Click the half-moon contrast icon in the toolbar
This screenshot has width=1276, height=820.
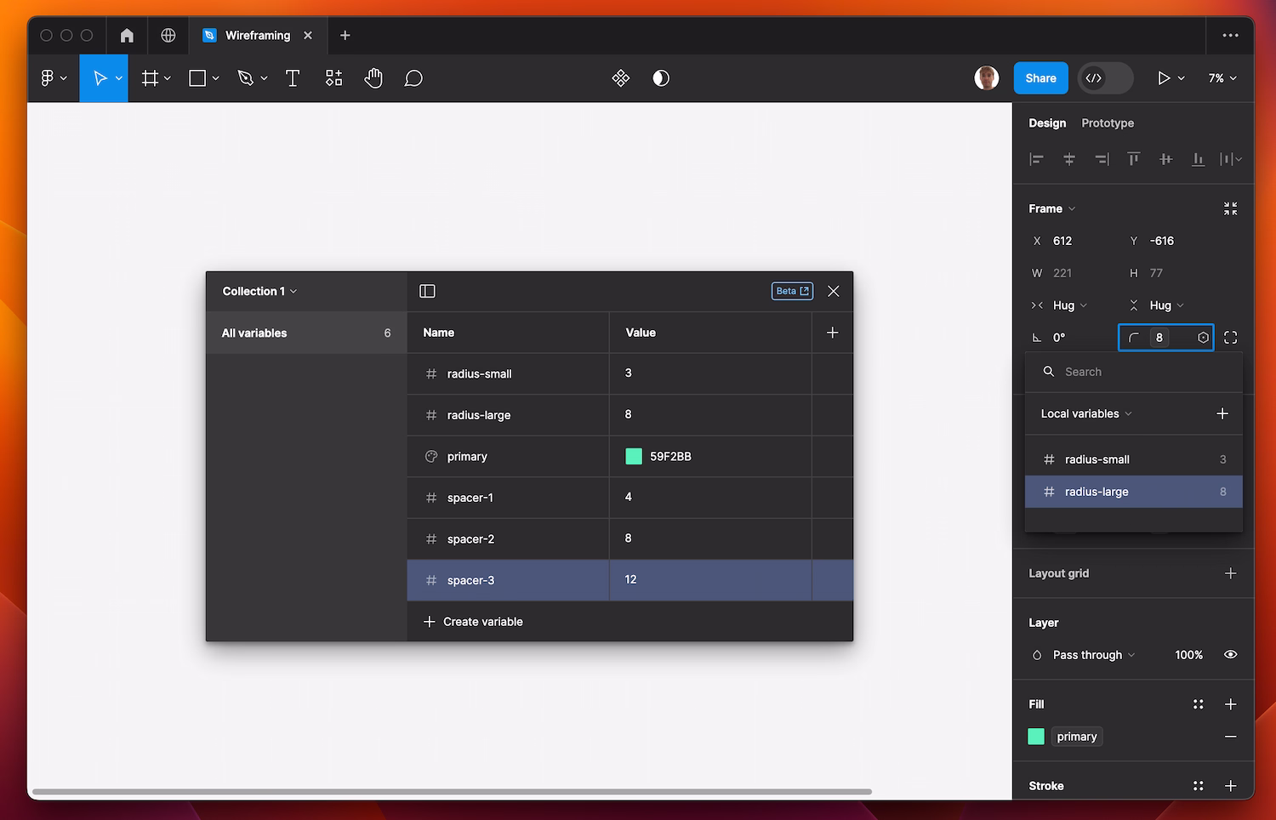click(x=661, y=77)
